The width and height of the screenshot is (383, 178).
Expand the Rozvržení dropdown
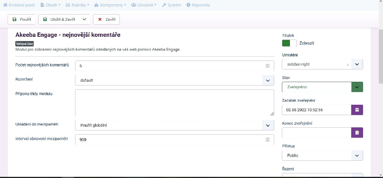click(268, 80)
